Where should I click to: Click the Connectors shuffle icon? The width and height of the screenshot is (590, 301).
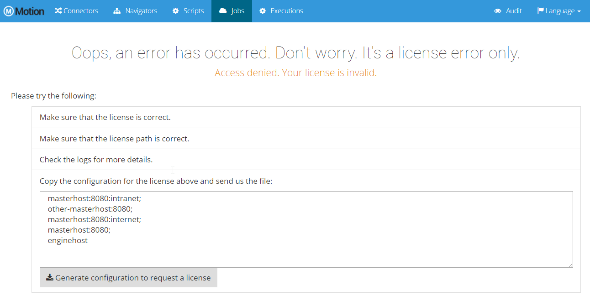(x=58, y=11)
